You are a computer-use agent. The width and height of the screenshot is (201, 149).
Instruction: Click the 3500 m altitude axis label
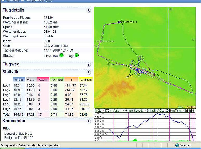point(99,117)
